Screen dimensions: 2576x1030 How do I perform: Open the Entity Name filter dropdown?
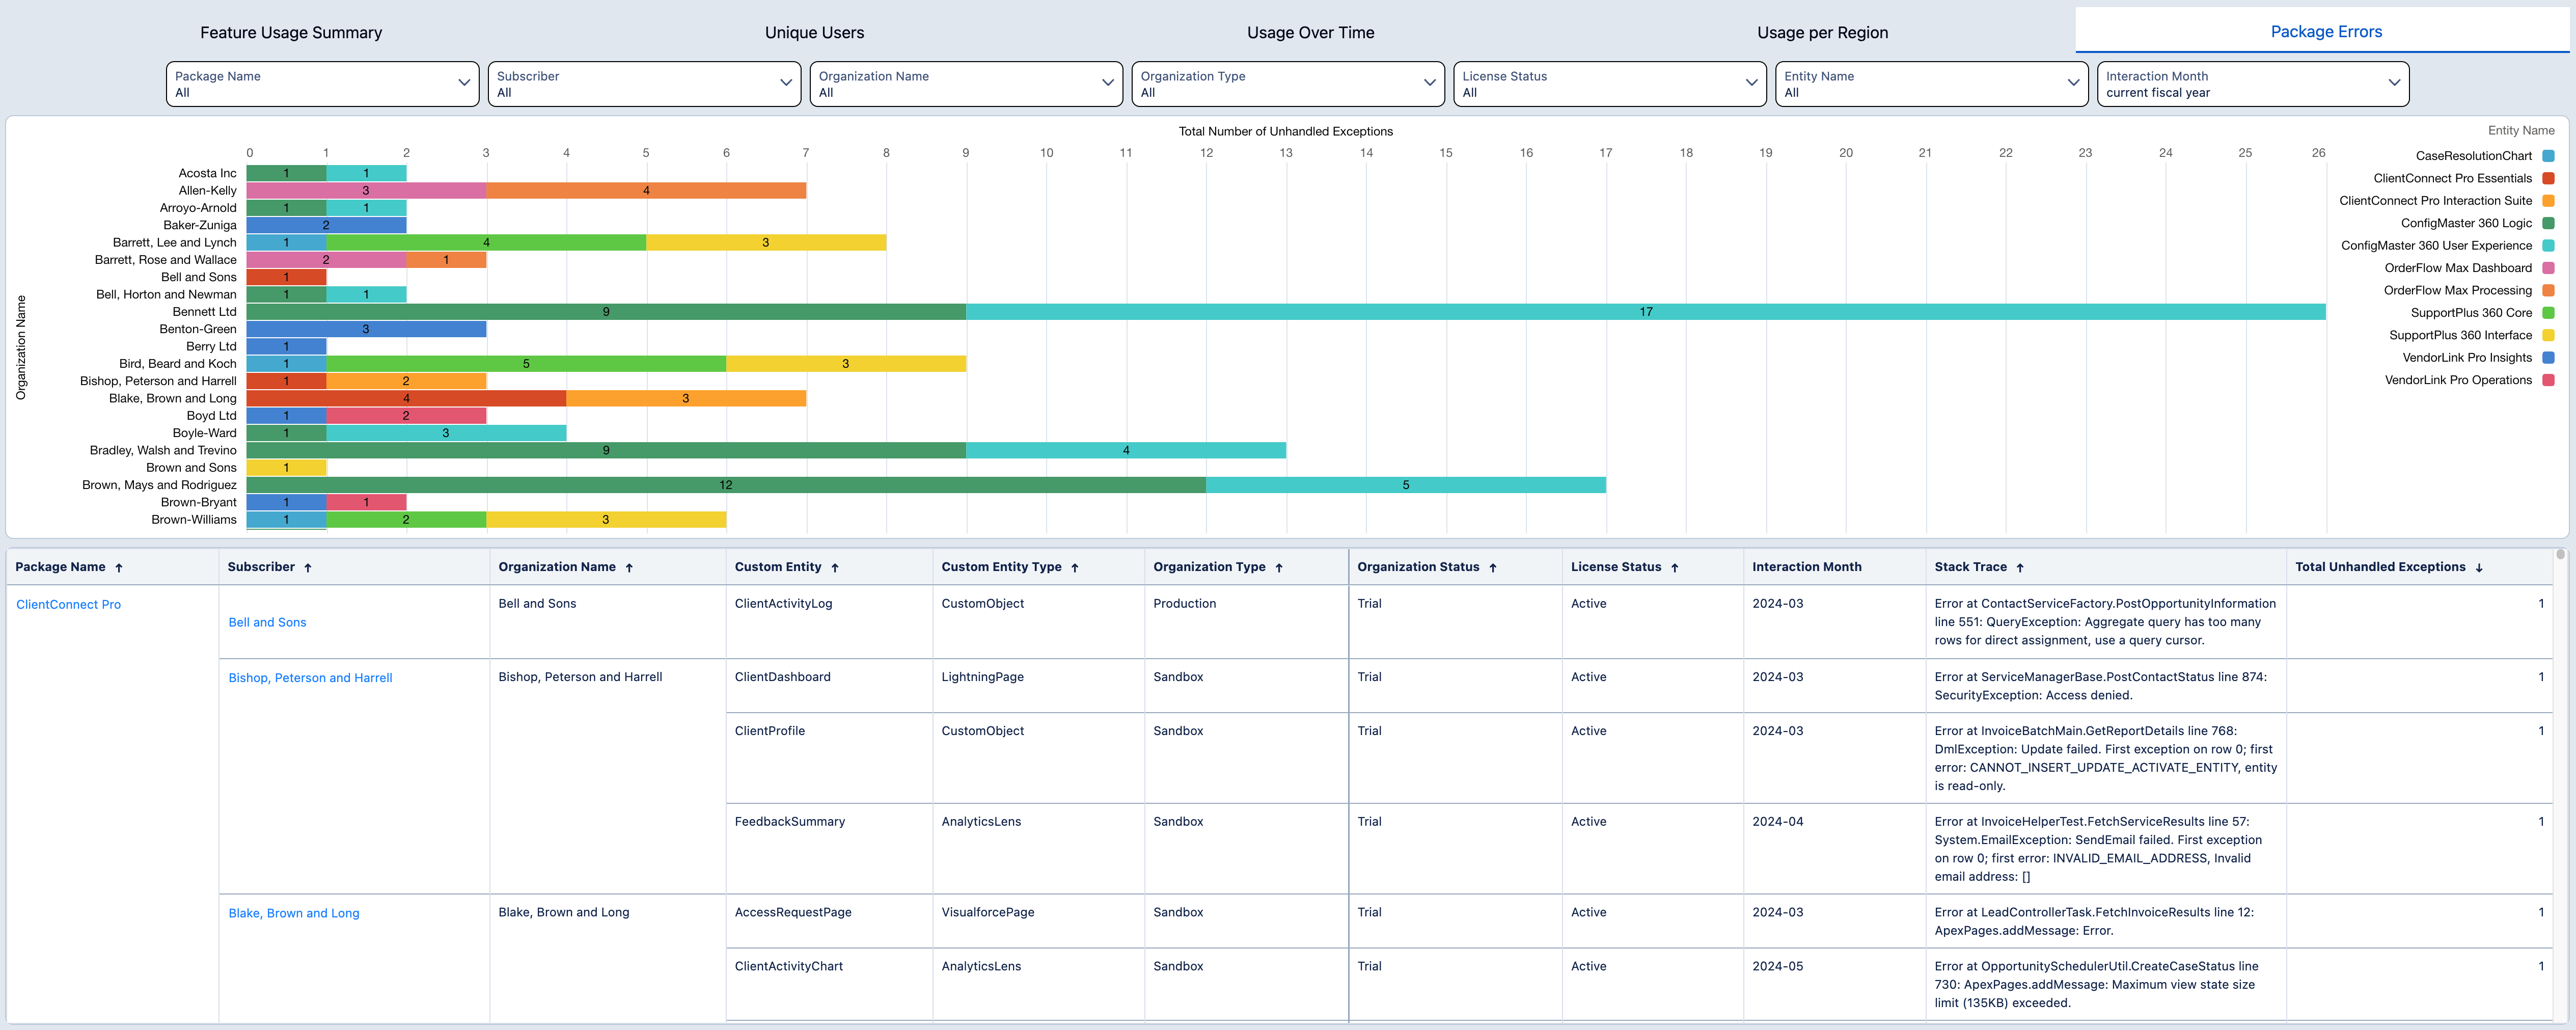(1932, 84)
